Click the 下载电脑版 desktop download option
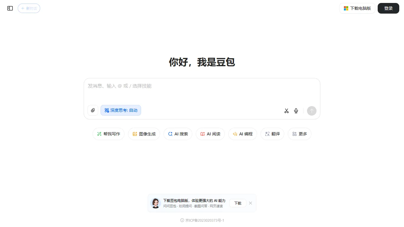The image size is (404, 227). 357,8
